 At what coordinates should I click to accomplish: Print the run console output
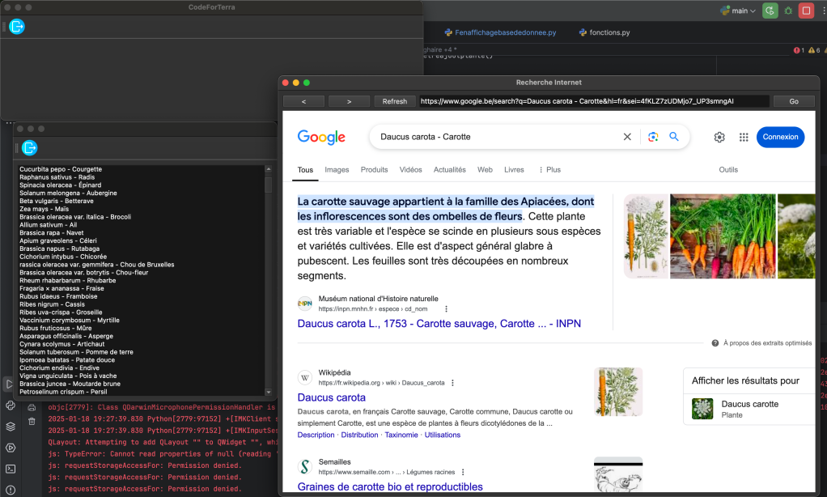(x=32, y=407)
